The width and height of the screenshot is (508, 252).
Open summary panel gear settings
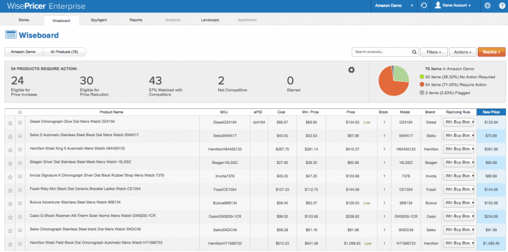pyautogui.click(x=351, y=69)
